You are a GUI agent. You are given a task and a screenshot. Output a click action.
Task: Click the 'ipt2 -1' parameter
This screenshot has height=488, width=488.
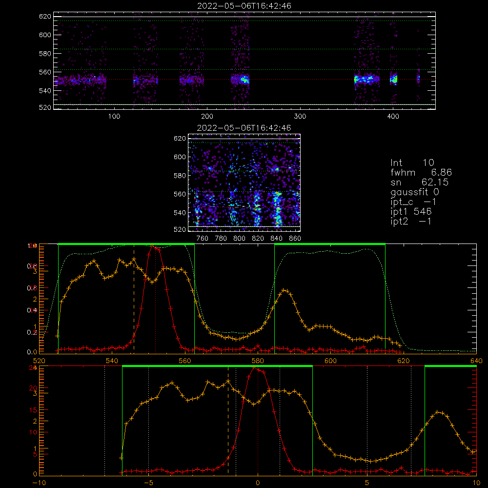point(411,221)
